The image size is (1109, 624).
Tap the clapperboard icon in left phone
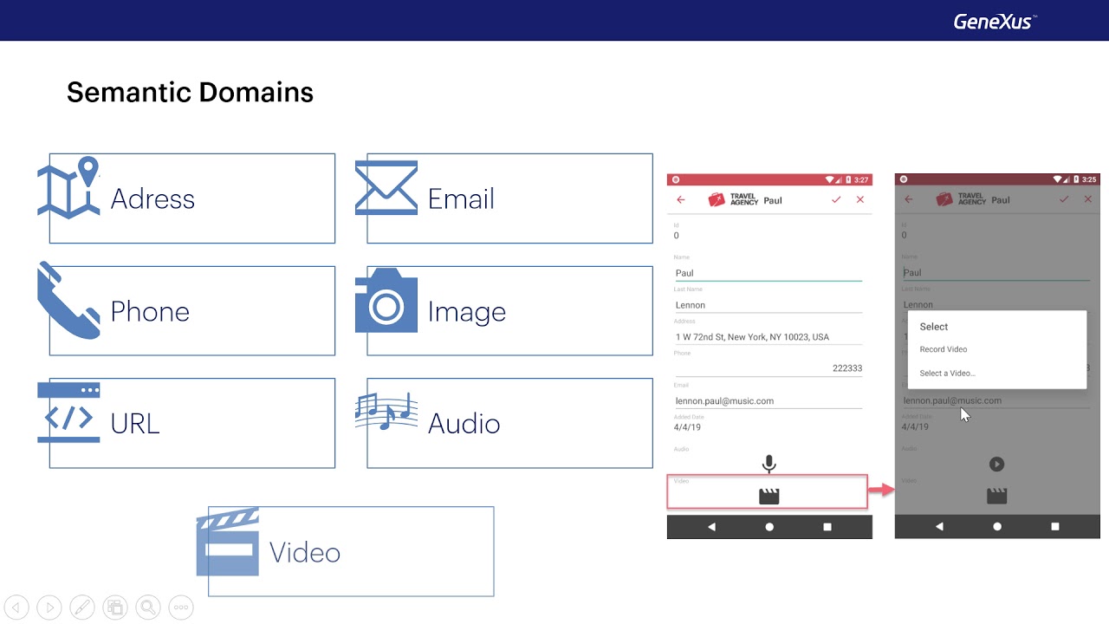point(769,496)
